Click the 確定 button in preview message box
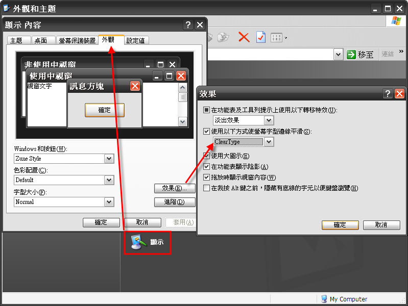408x306 pixels. (105, 110)
